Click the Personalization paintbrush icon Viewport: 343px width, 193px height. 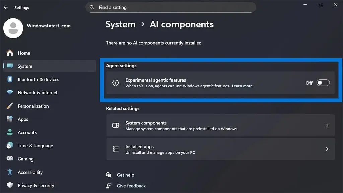10,106
